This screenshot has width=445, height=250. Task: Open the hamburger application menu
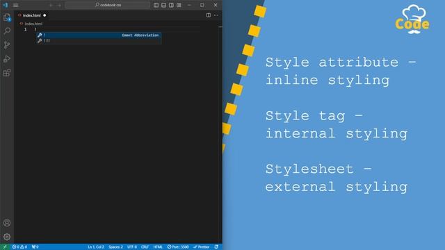pyautogui.click(x=15, y=5)
